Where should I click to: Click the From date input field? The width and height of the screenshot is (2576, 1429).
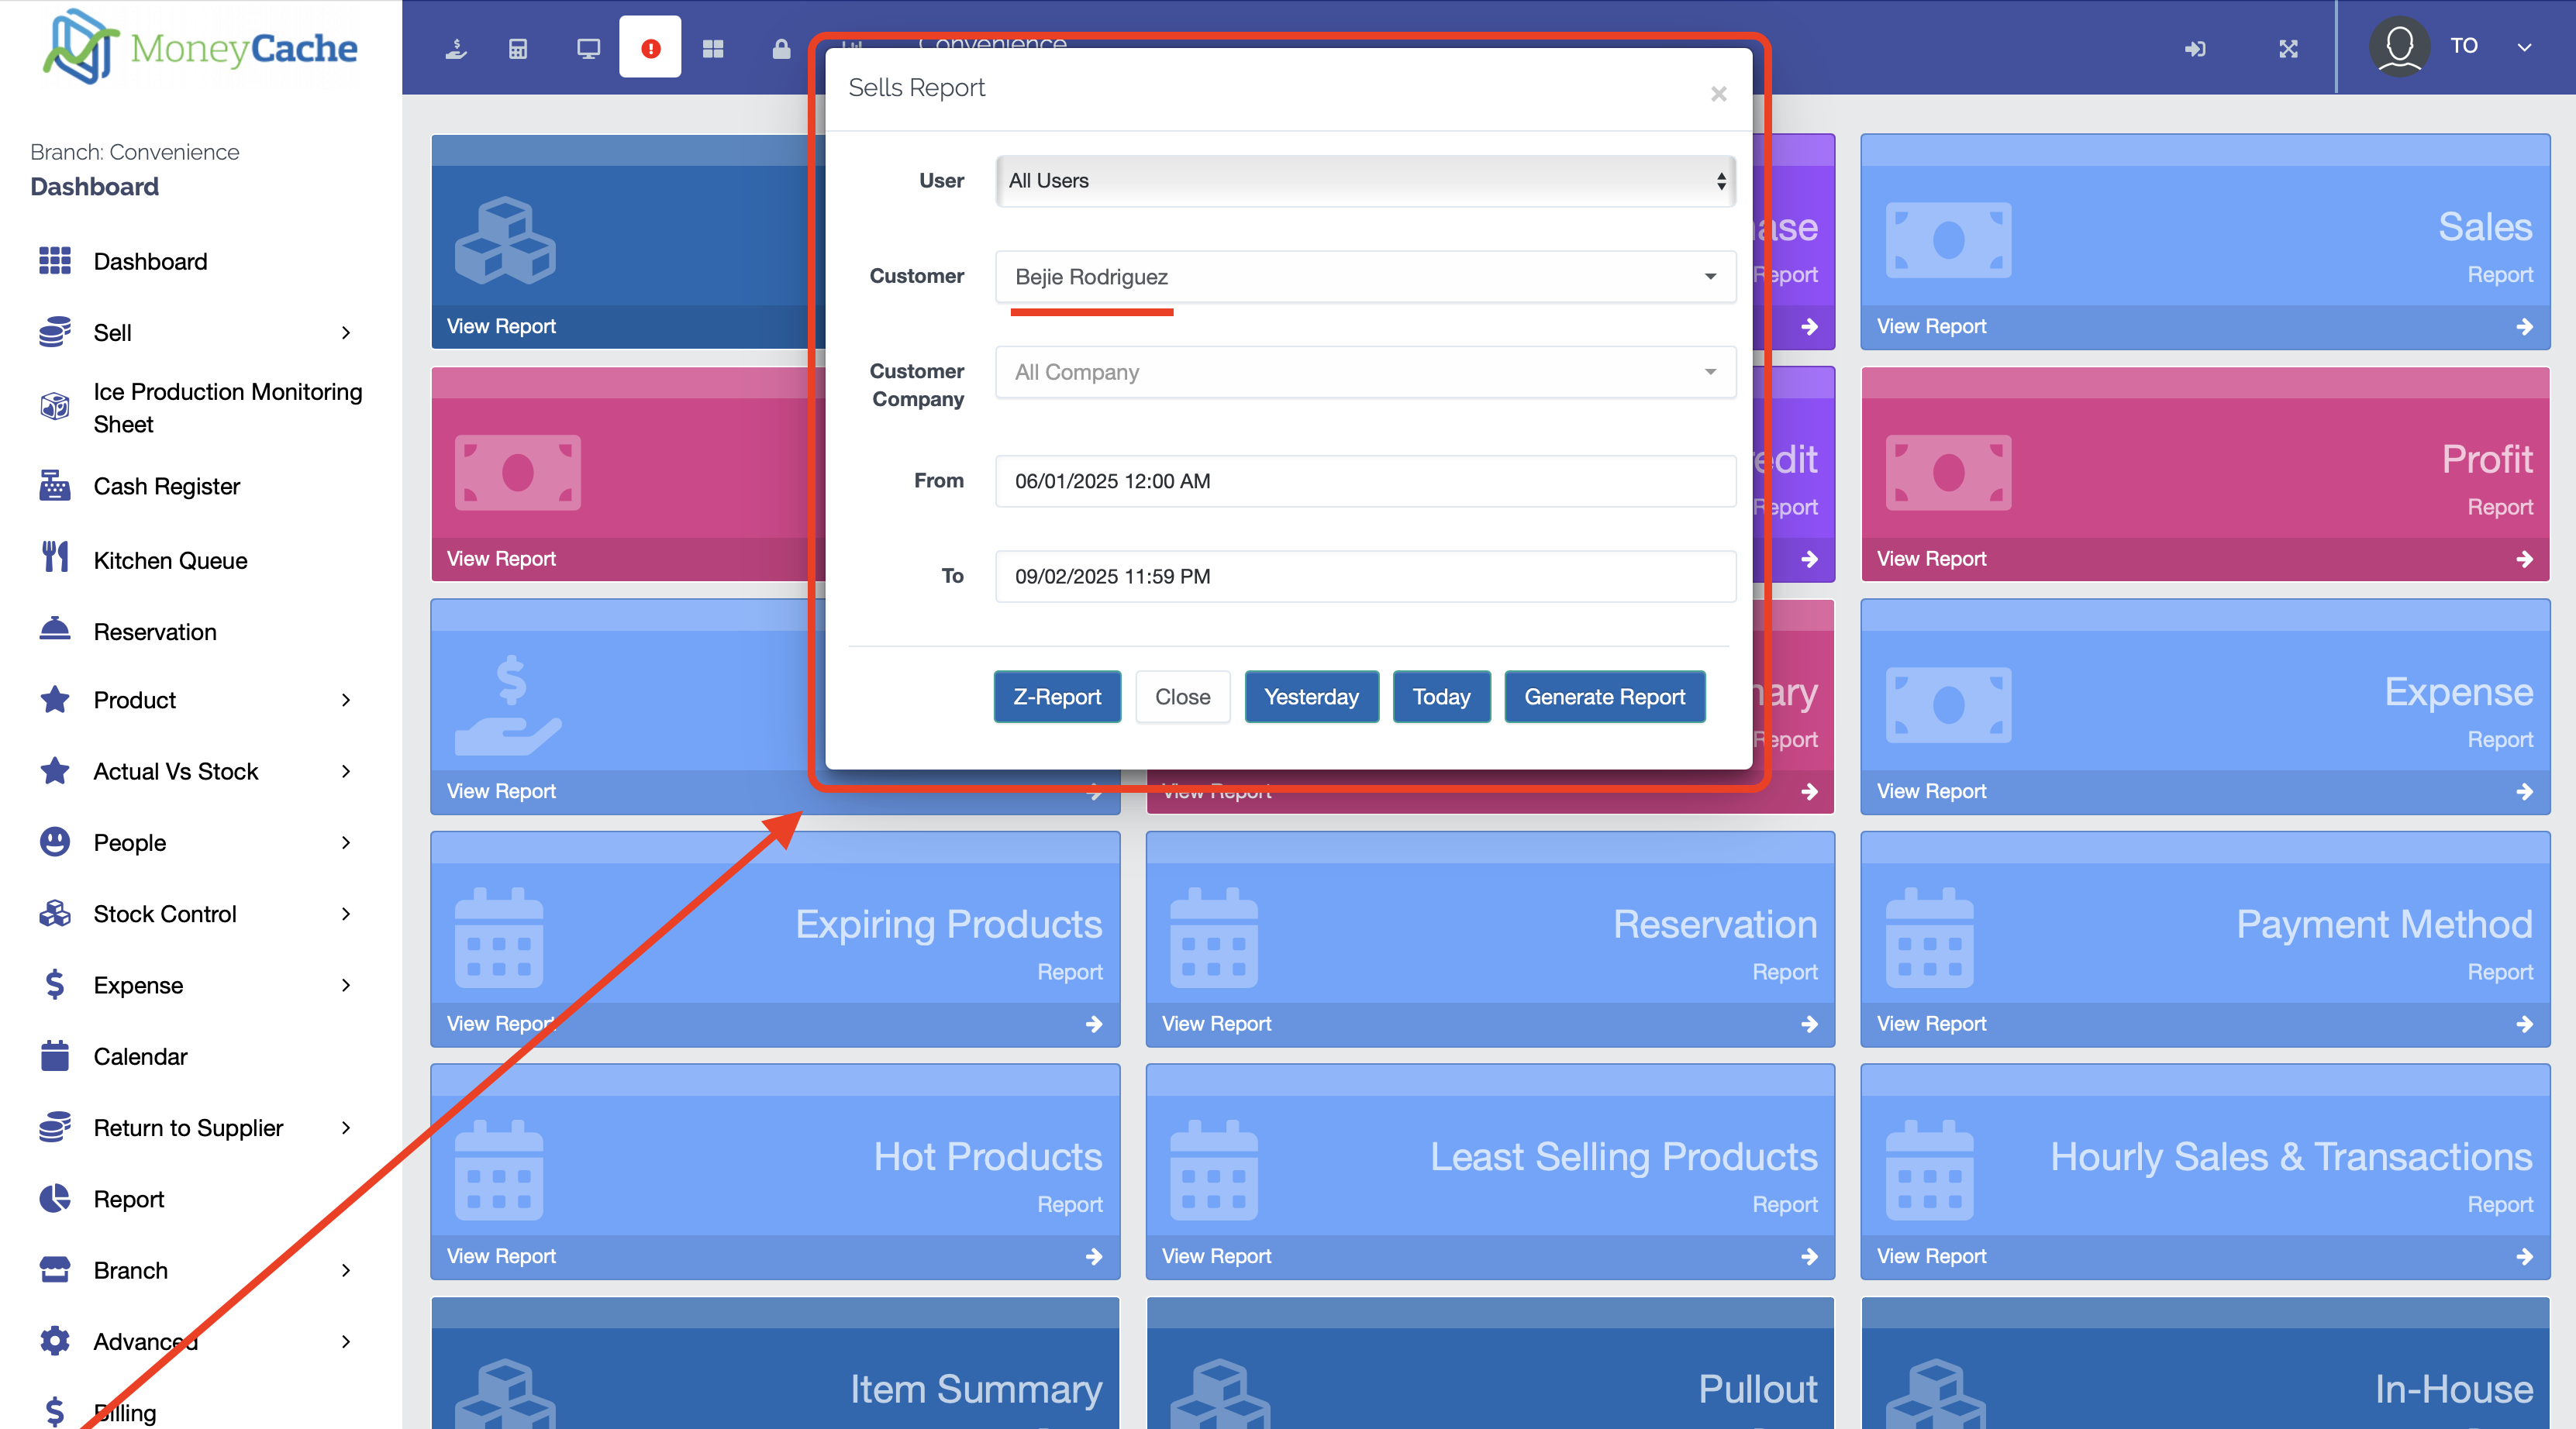pyautogui.click(x=1365, y=481)
